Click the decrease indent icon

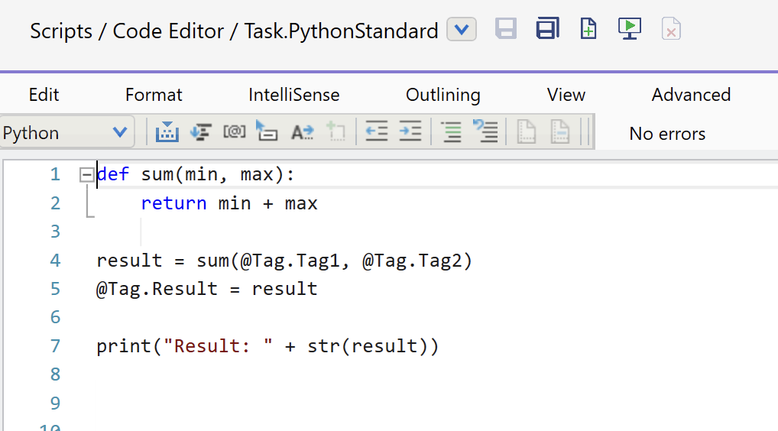tap(375, 132)
